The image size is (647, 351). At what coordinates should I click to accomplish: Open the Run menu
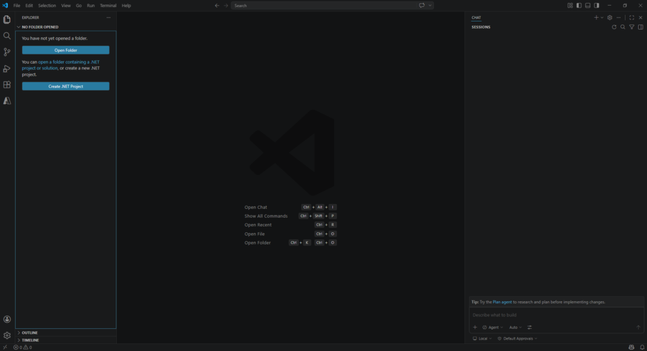point(91,6)
